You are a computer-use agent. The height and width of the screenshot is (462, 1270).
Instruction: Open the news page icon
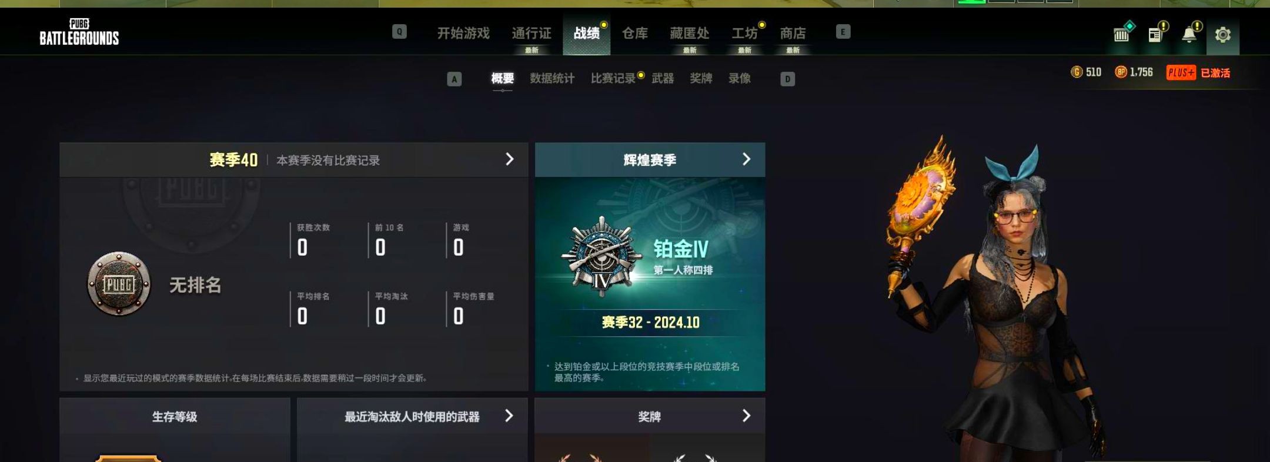click(x=1155, y=35)
